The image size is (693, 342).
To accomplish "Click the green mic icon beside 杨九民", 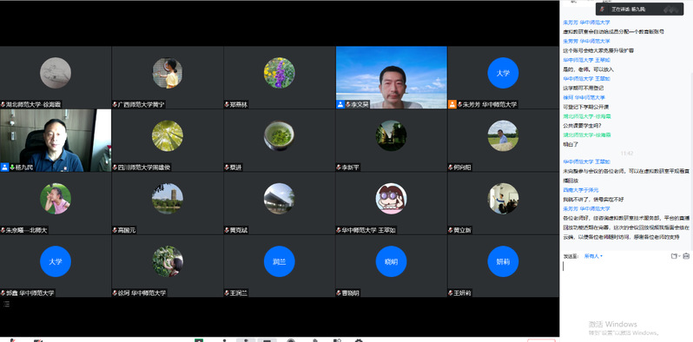I will point(12,168).
